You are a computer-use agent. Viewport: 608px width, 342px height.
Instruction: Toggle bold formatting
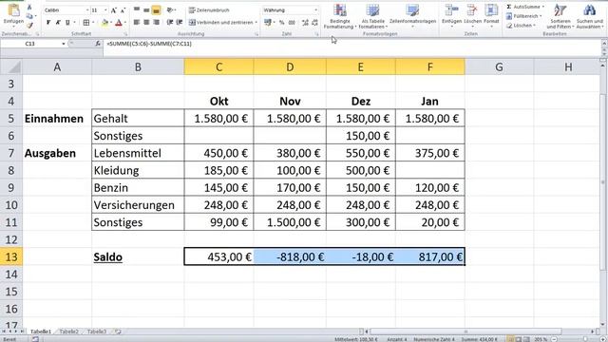[x=48, y=23]
